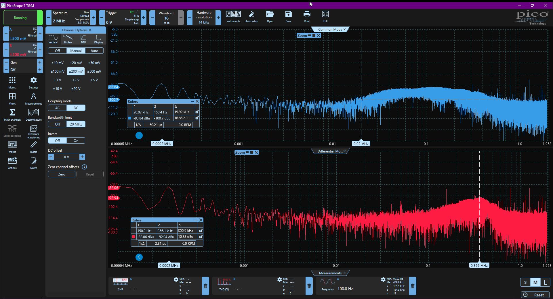Open the Settings gear in sidebar
The height and width of the screenshot is (299, 553).
click(x=33, y=83)
